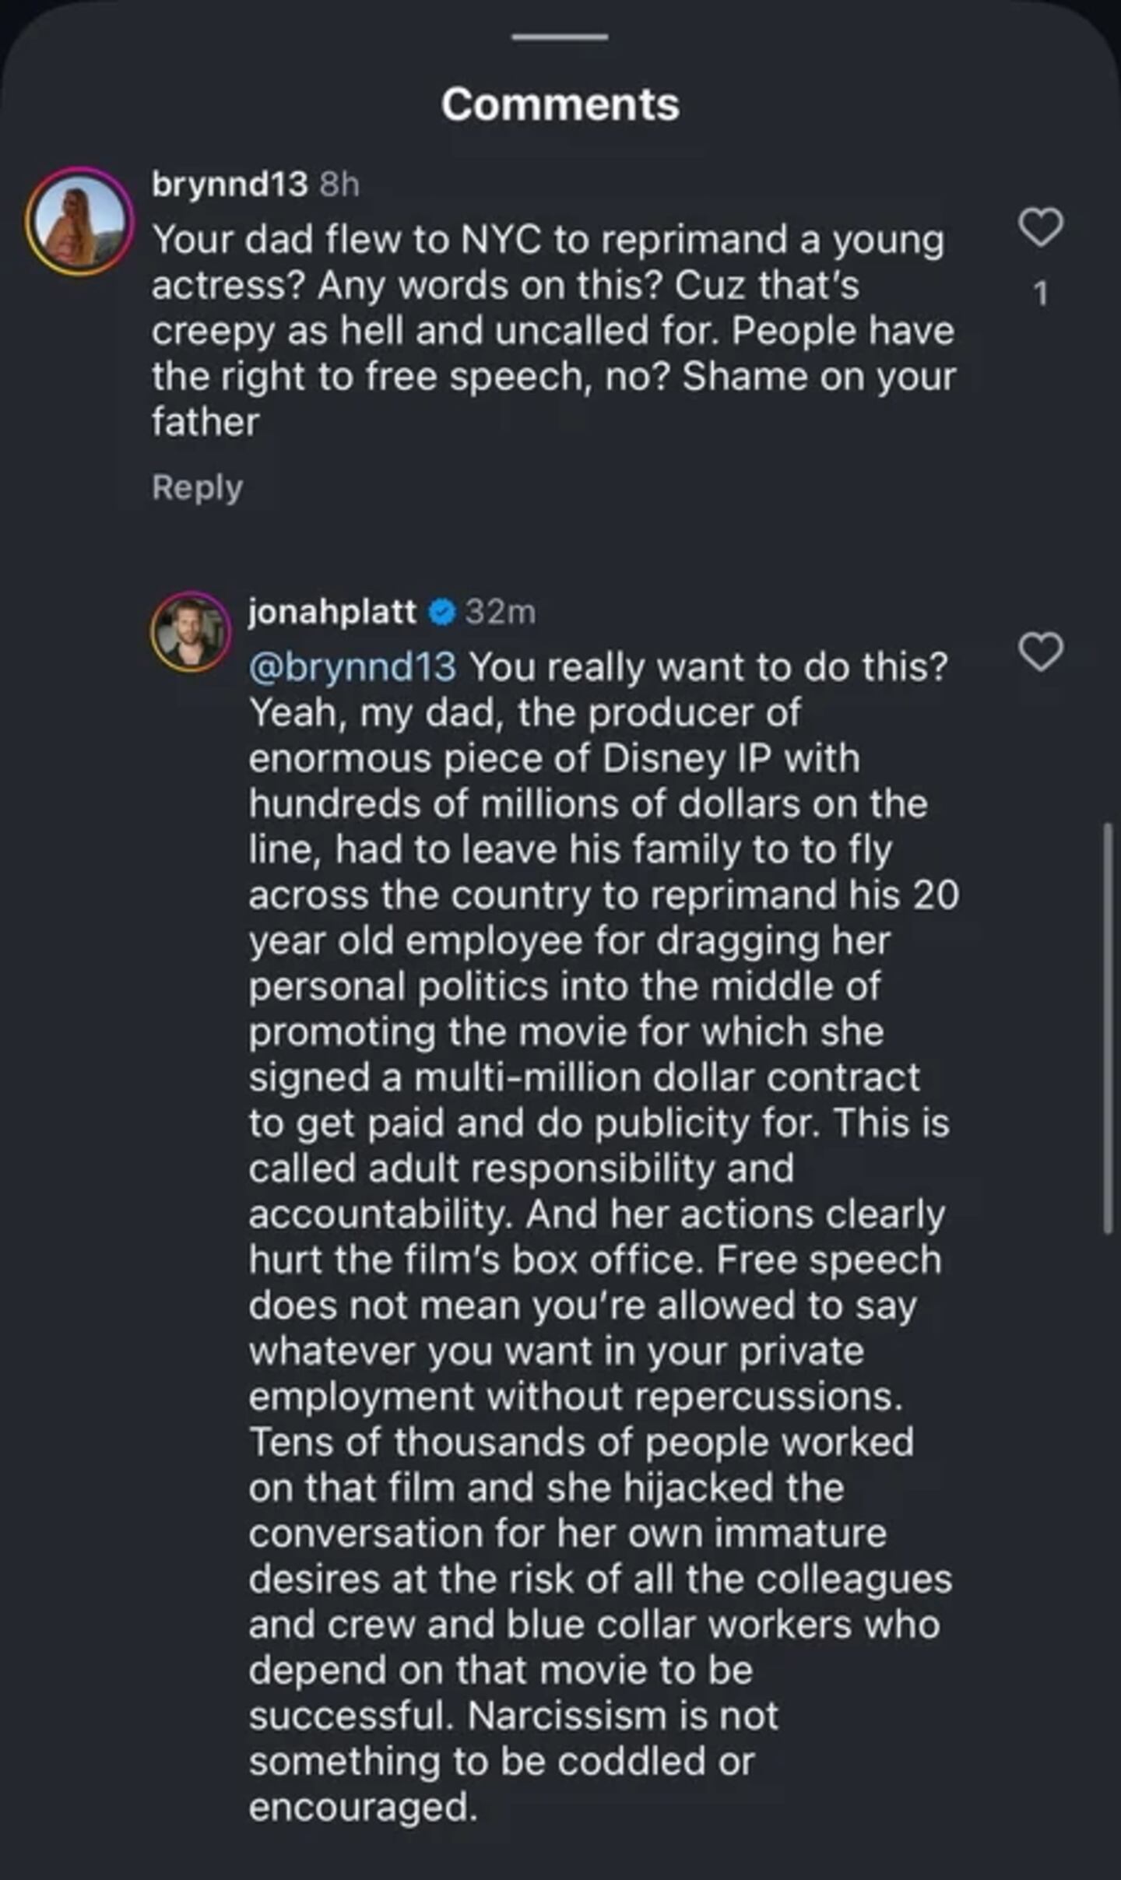The height and width of the screenshot is (1880, 1121).
Task: Reply to brynnd13's comment
Action: click(197, 487)
